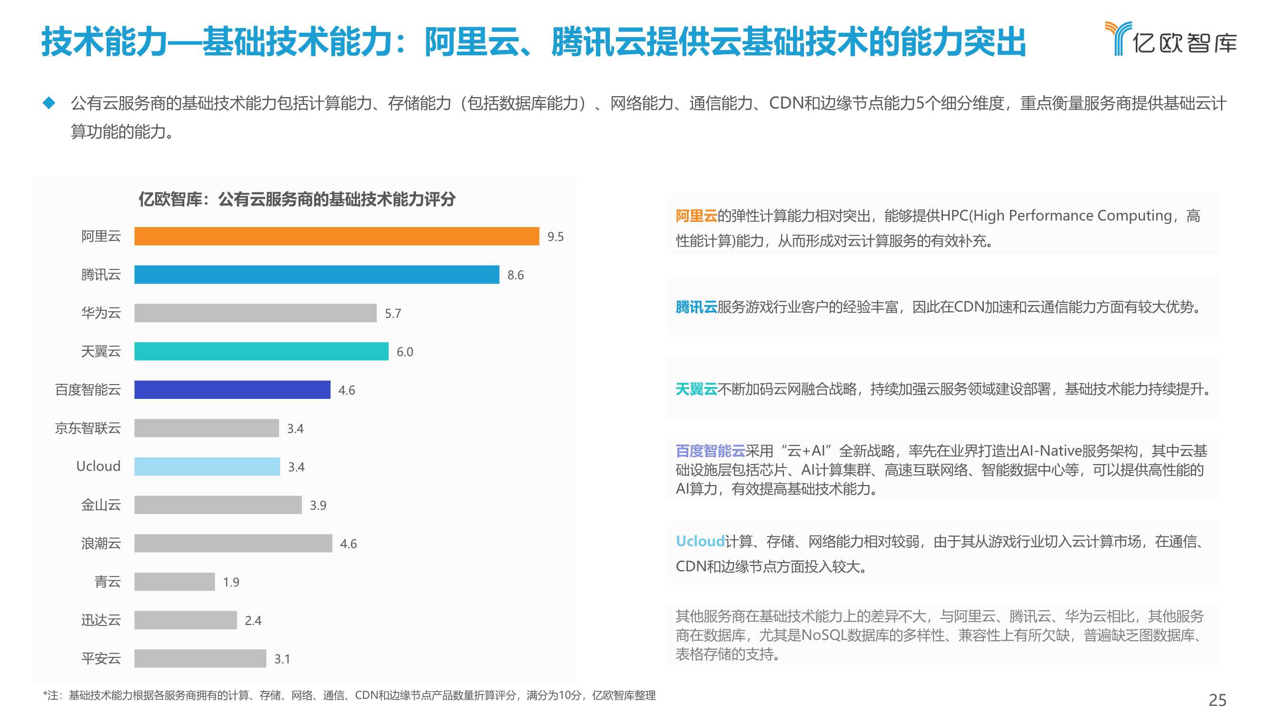The image size is (1269, 714).
Task: Click the 3.4 value beside 京东智联云 bar
Action: point(295,429)
